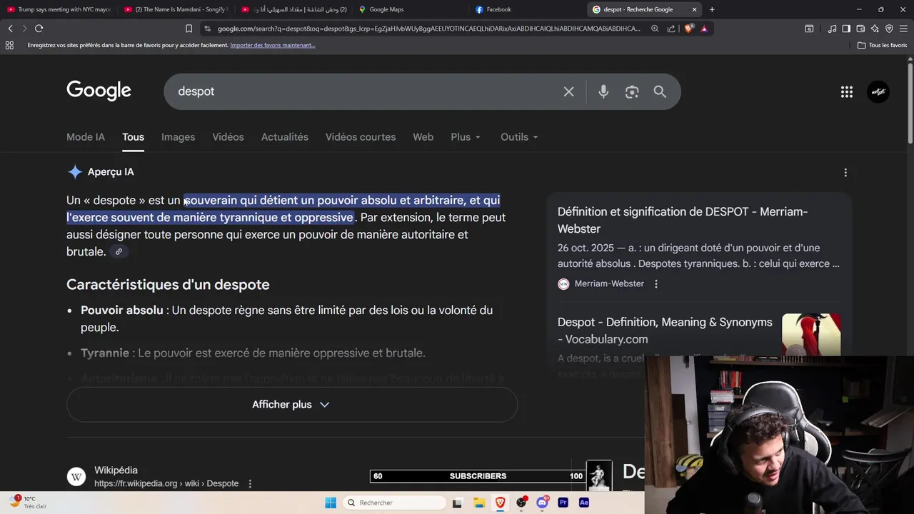Select the 'Mode IA' search tab

tap(86, 137)
